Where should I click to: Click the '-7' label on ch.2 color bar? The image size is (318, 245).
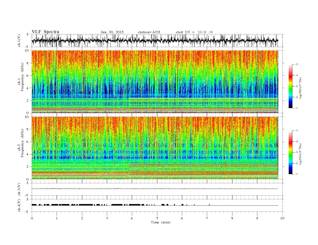[296, 174]
